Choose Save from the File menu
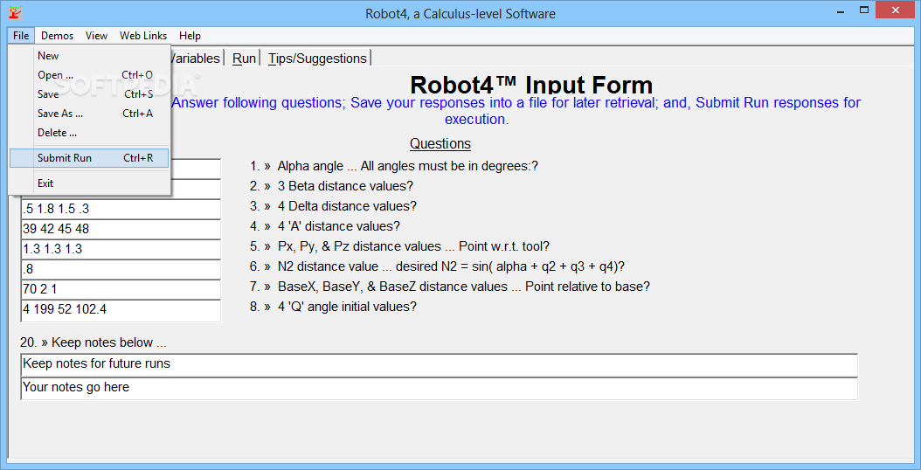This screenshot has width=921, height=470. coord(89,94)
